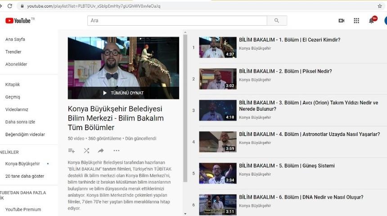Open thumbnail of 1. Bölüm video
387x216 pixels.
[218, 47]
